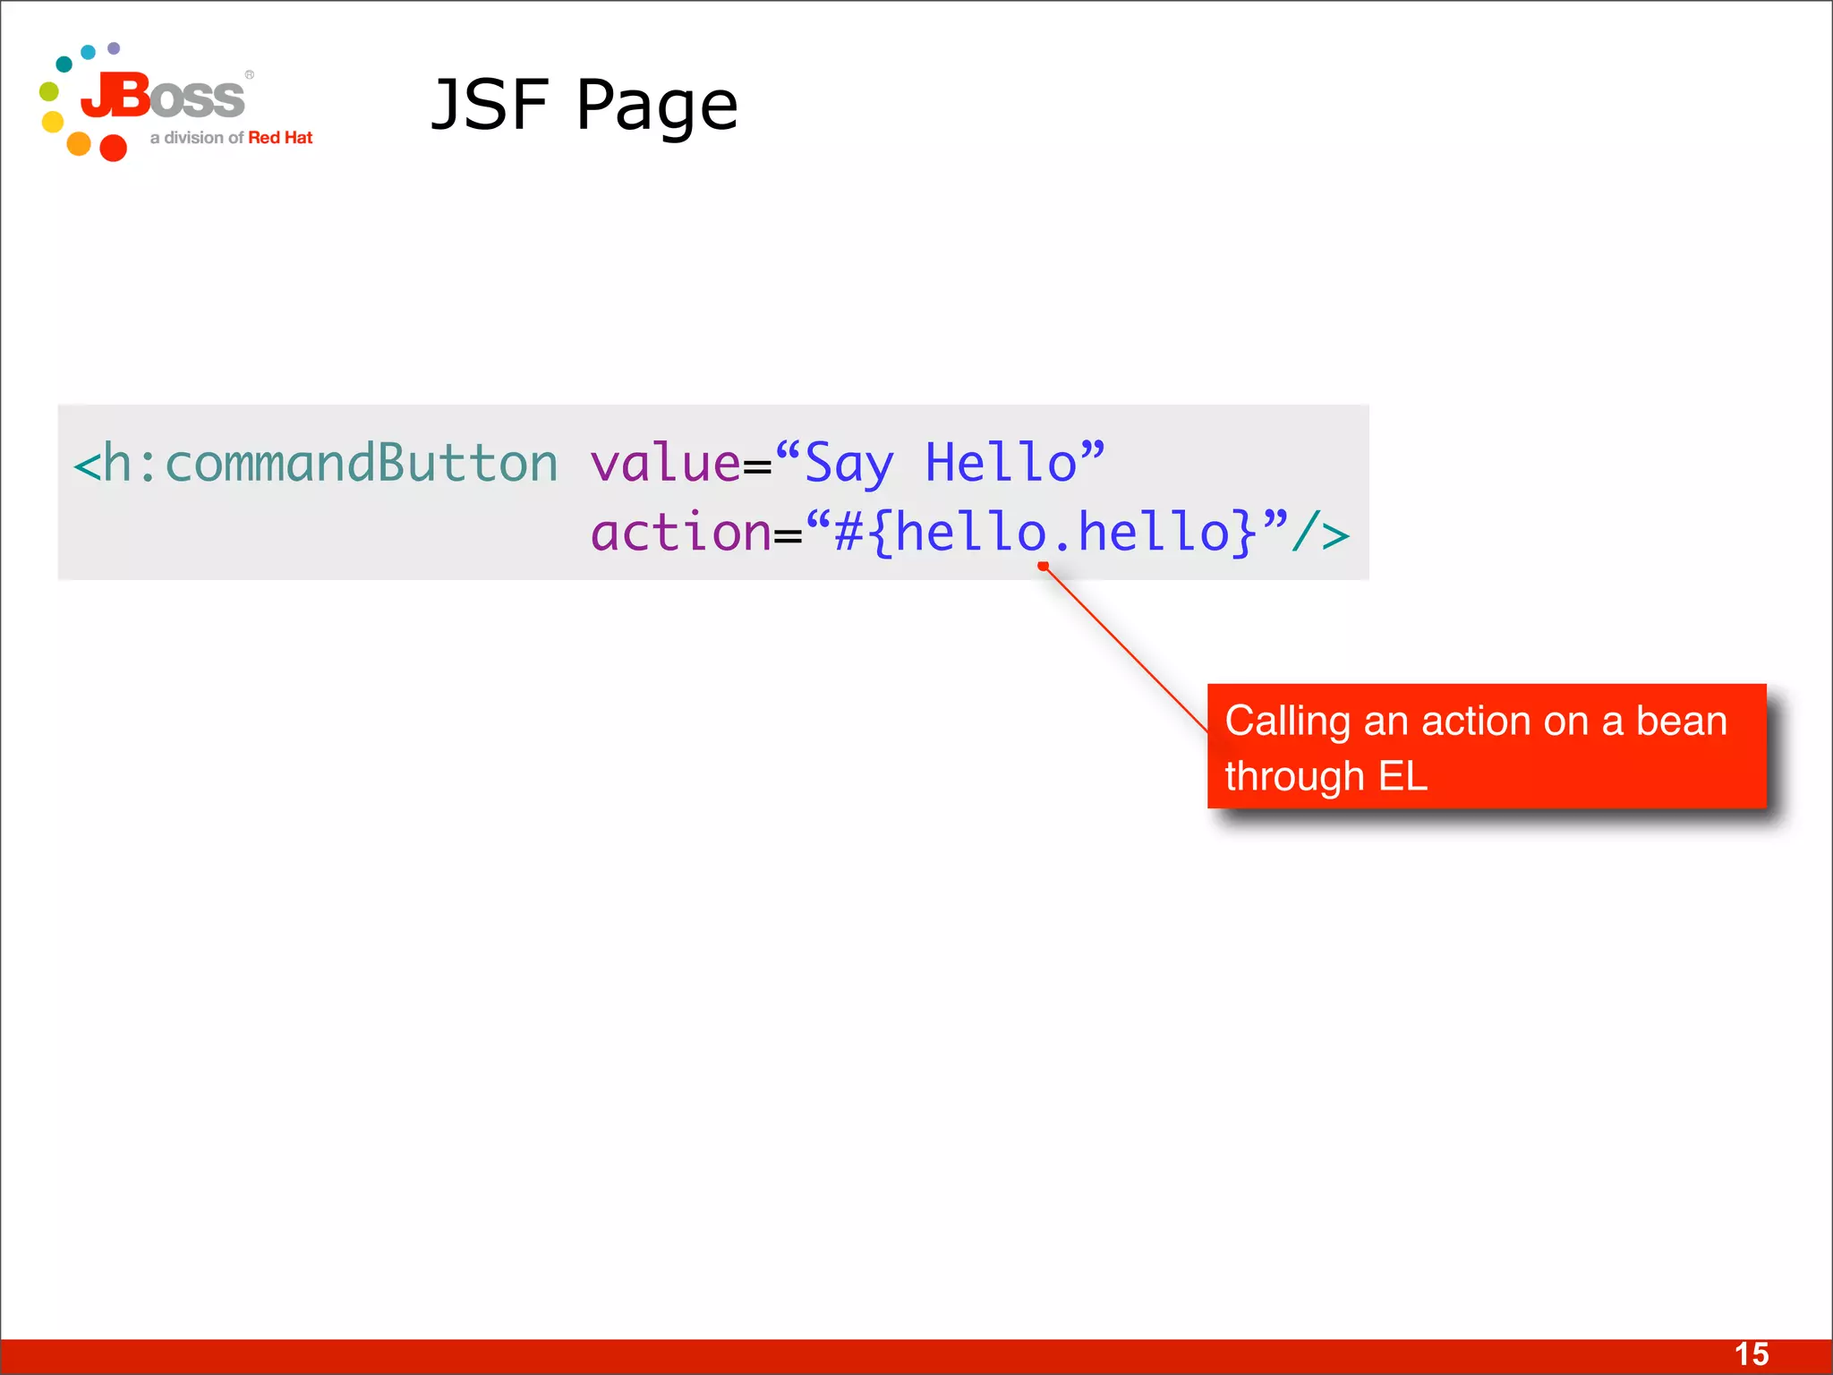Click the orange dot in JBoss logo
This screenshot has height=1375, width=1833.
point(79,143)
